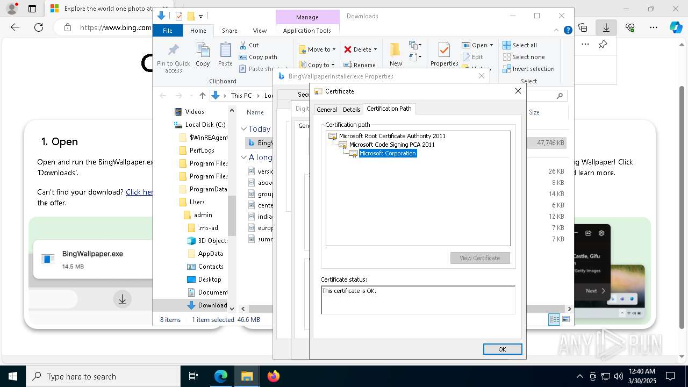Collapse the ribbon with chevron
The width and height of the screenshot is (688, 387).
[x=557, y=31]
